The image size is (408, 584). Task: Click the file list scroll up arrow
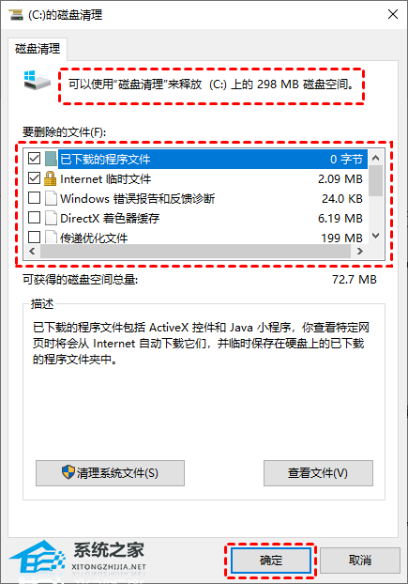376,158
